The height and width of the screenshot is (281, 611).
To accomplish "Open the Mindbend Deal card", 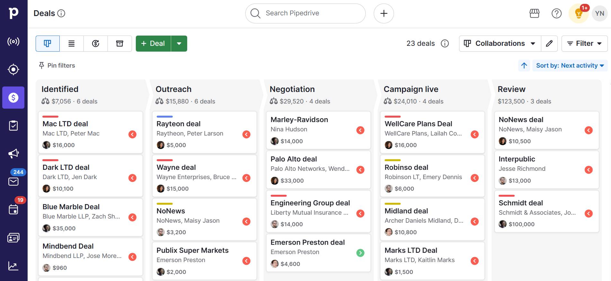I will click(x=91, y=257).
